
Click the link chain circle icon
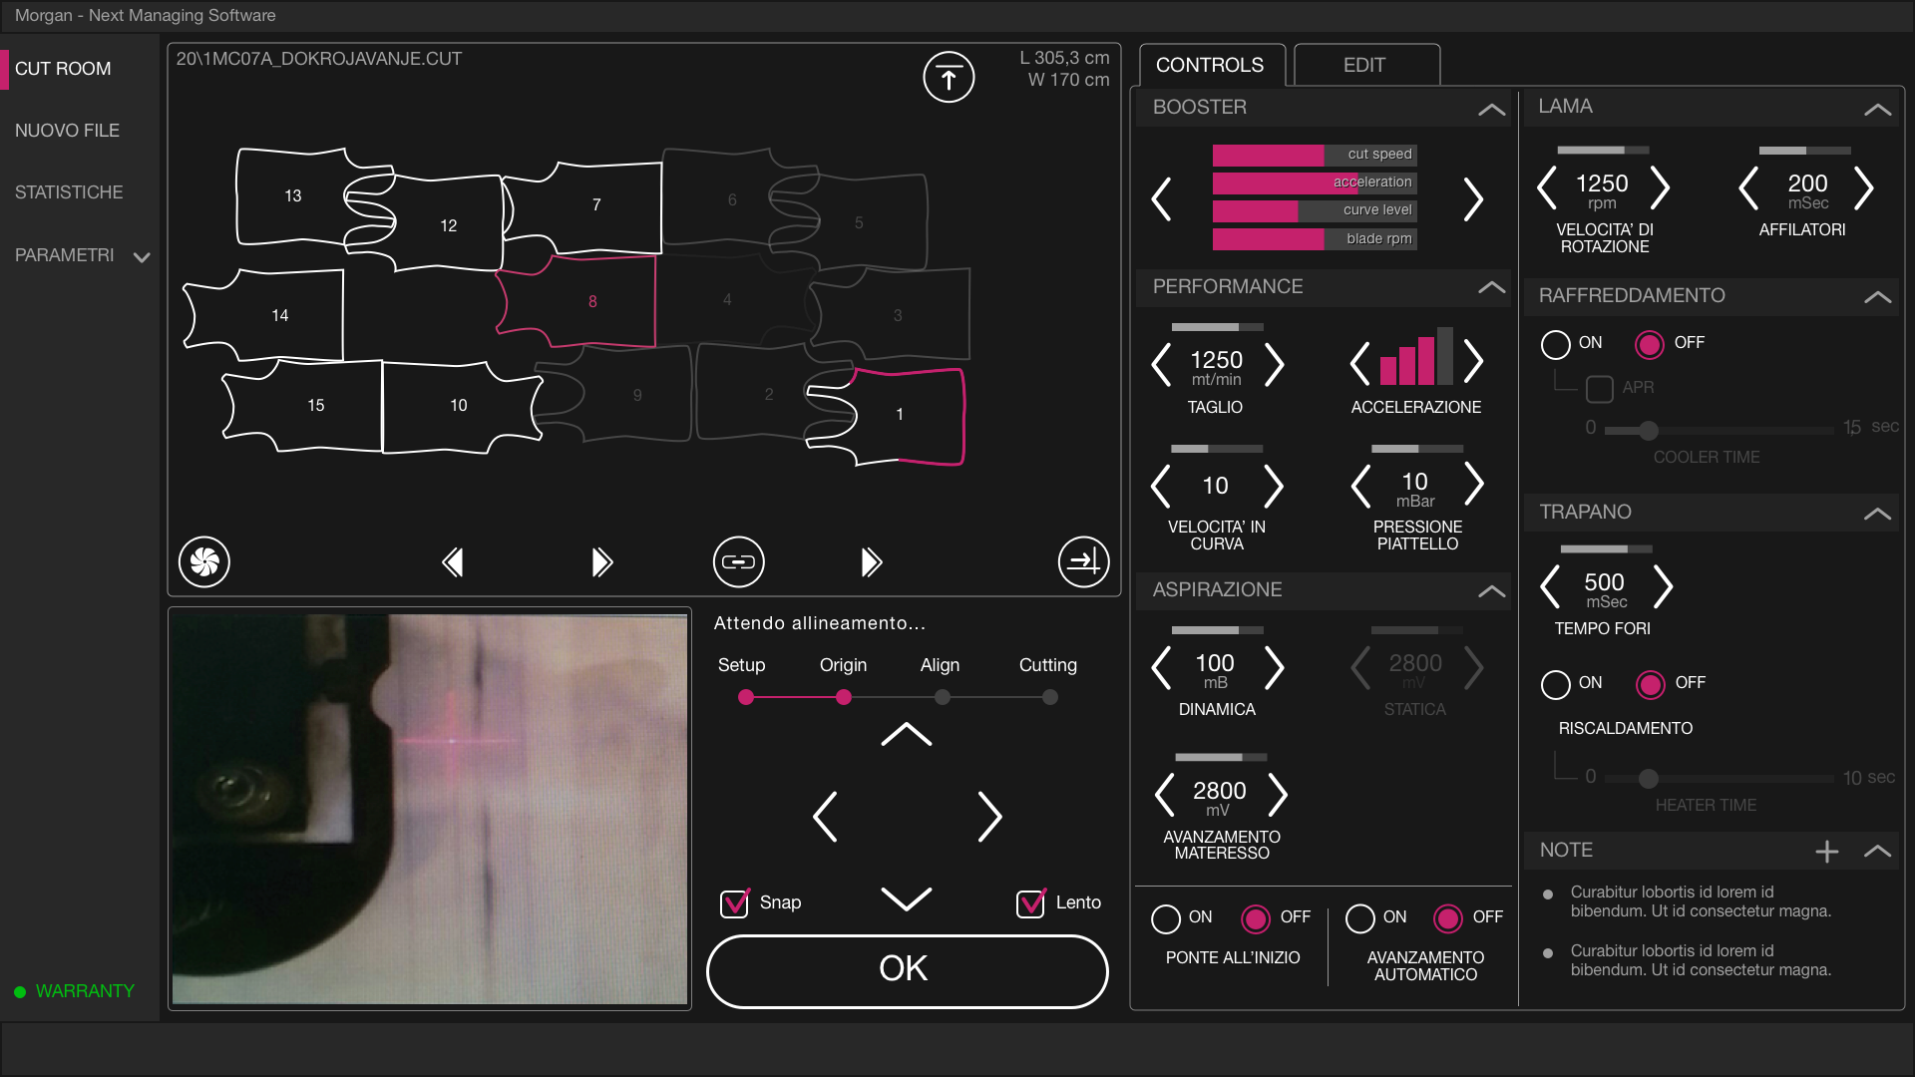(739, 562)
